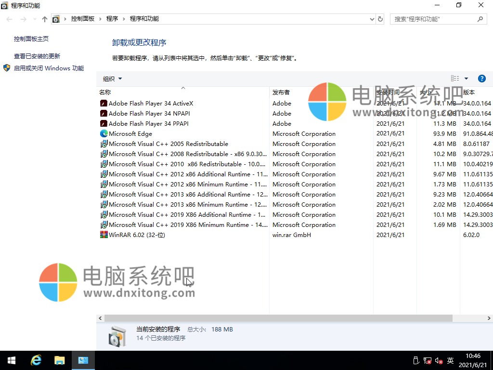Click the blue Help question mark icon
Screen dimensions: 493x370
pyautogui.click(x=482, y=78)
